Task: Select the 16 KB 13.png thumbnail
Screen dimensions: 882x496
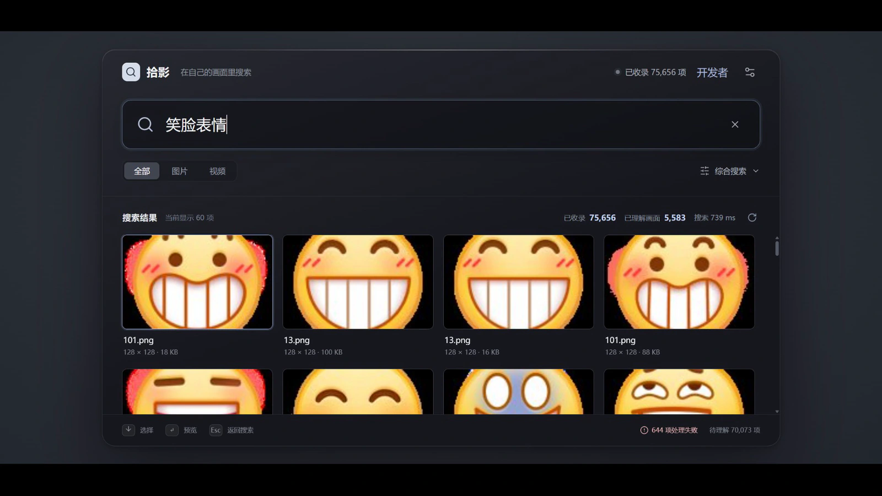Action: (x=519, y=282)
